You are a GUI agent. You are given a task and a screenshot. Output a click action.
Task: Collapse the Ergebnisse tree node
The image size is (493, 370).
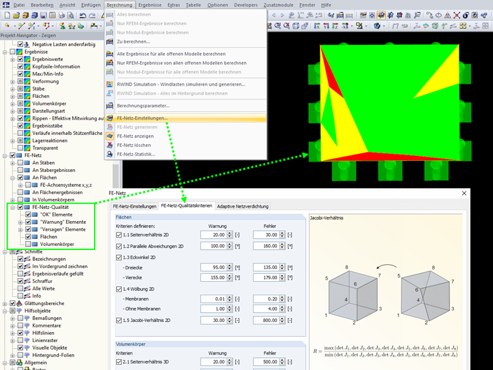tap(5, 52)
